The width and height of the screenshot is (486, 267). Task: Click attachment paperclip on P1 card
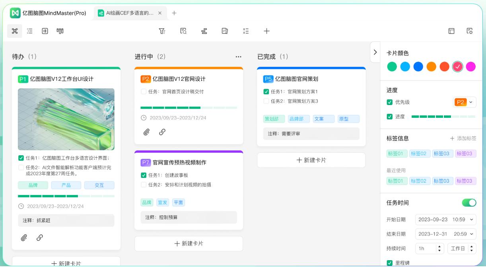point(24,238)
